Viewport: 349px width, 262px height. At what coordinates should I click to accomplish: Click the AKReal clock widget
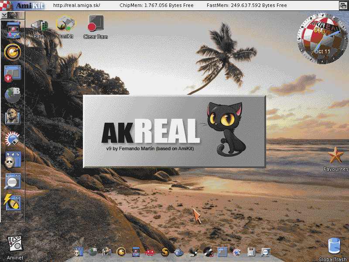(322, 39)
